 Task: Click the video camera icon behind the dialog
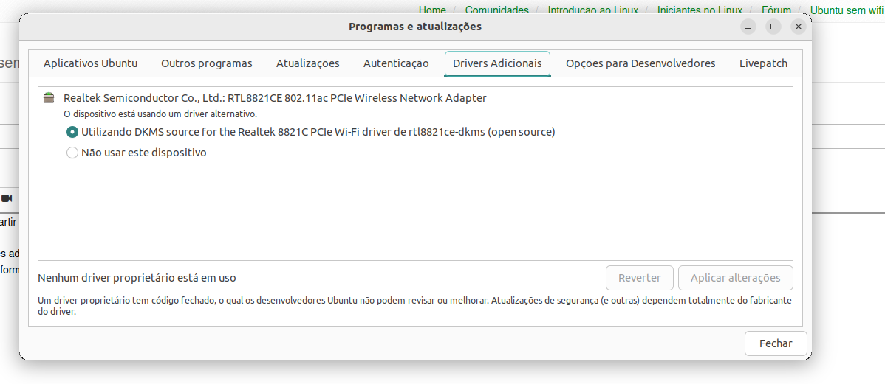click(x=7, y=198)
